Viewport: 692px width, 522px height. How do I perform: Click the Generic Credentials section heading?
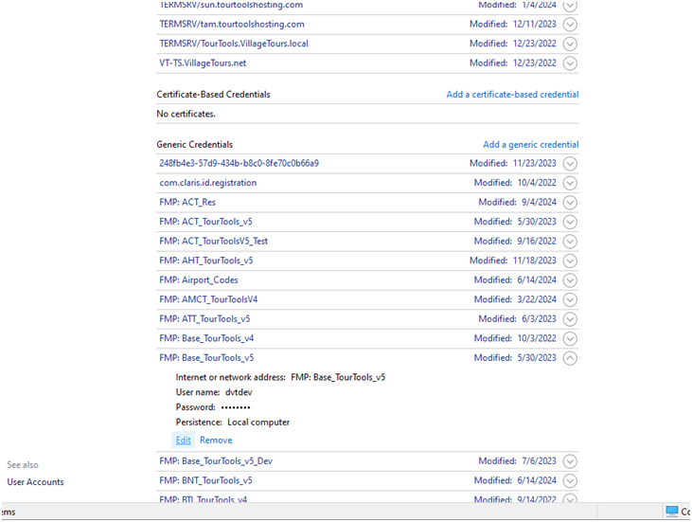[x=195, y=145]
